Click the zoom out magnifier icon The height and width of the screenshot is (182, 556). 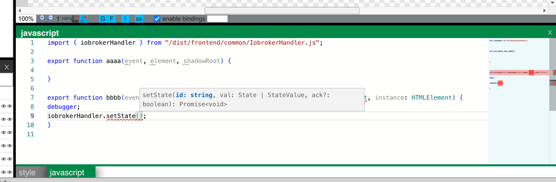pos(50,18)
